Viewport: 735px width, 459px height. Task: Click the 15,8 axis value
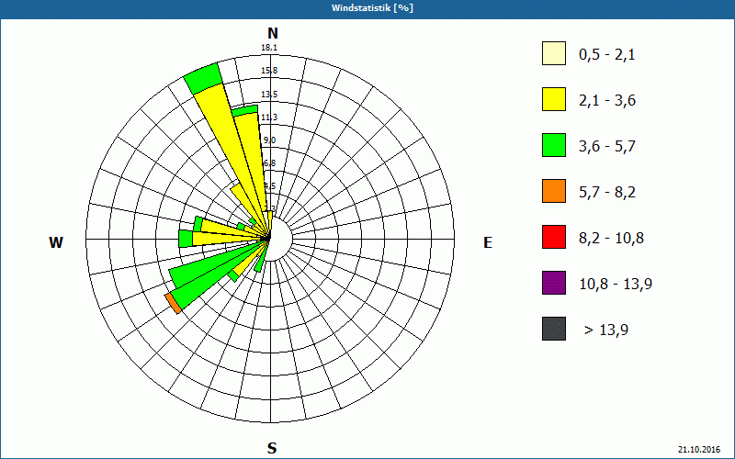[x=269, y=71]
